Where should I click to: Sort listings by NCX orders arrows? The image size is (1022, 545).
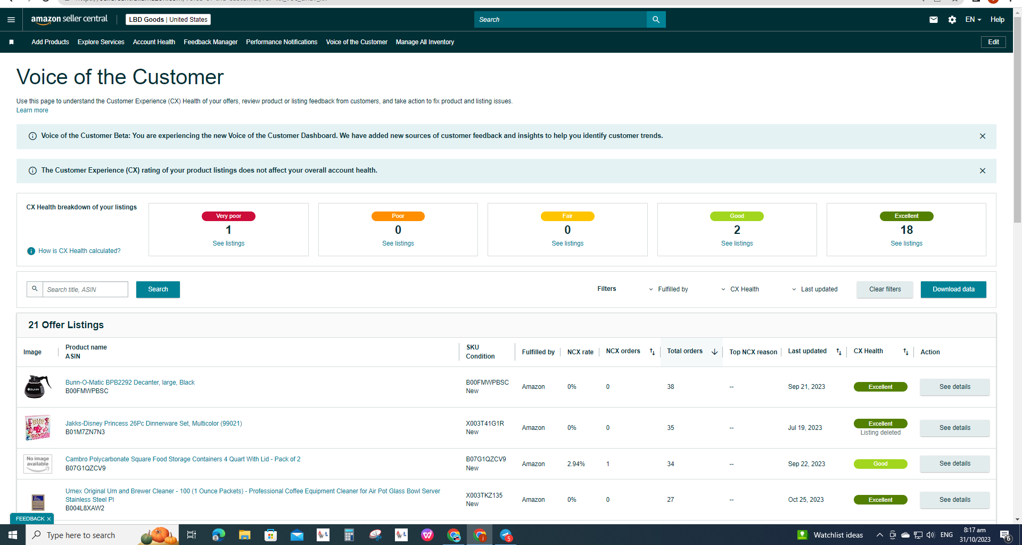click(652, 352)
